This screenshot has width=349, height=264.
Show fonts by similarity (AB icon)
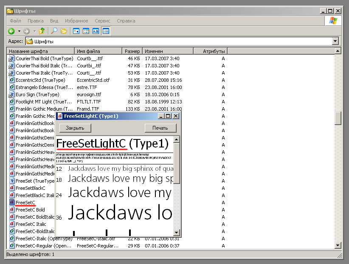coord(96,31)
